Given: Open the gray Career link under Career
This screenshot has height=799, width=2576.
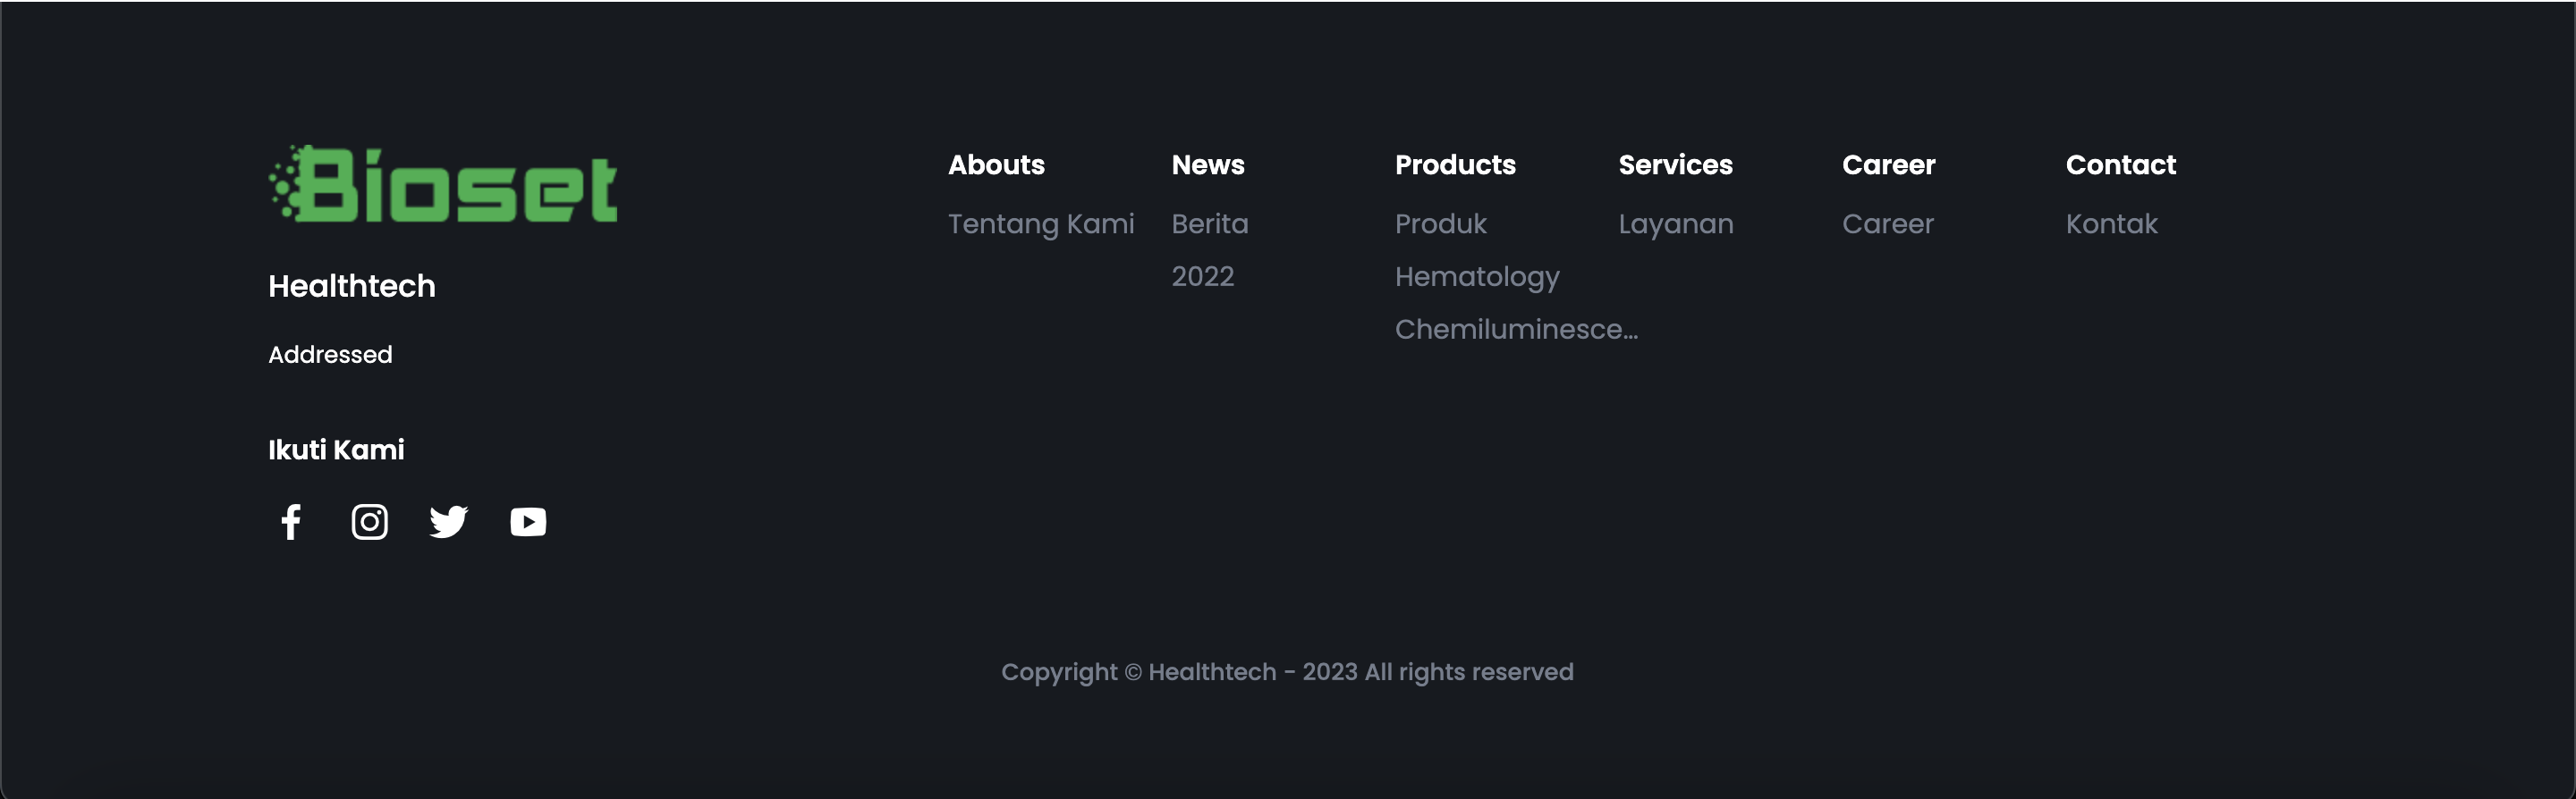Looking at the screenshot, I should tap(1888, 223).
